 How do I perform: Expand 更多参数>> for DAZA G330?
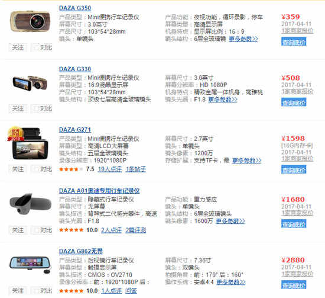coord(223,100)
